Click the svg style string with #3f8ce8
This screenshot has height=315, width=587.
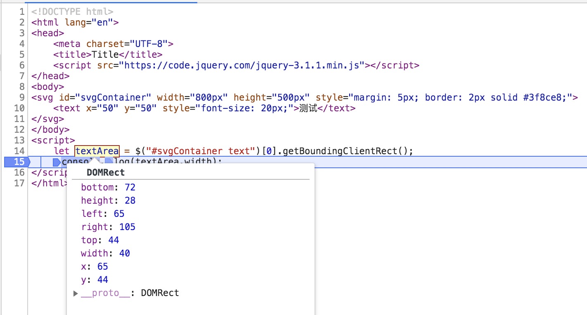tap(461, 97)
